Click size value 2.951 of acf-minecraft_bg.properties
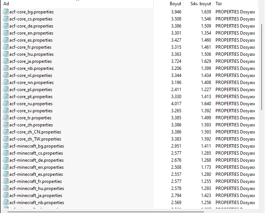Image resolution: width=265 pixels, height=213 pixels. coord(176,146)
